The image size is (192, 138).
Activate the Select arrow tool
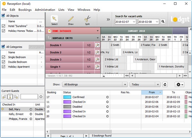click(x=54, y=19)
